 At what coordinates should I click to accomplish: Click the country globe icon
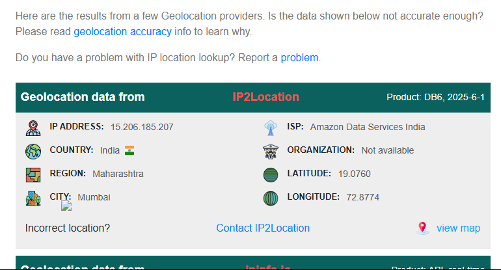tap(33, 152)
